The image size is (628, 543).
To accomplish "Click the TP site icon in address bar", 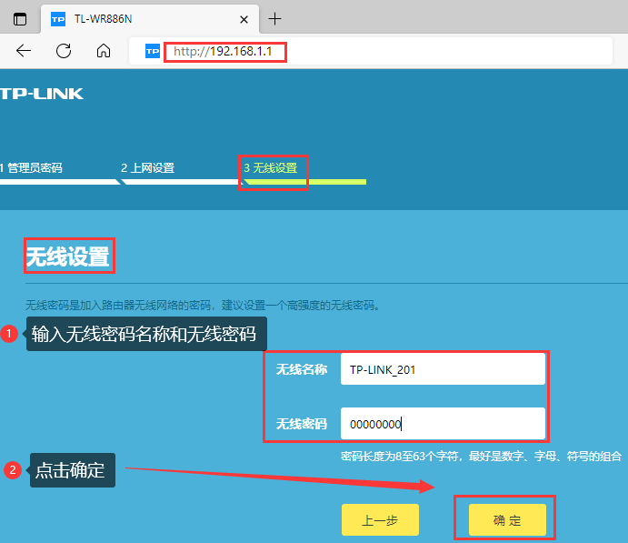I will (x=153, y=52).
